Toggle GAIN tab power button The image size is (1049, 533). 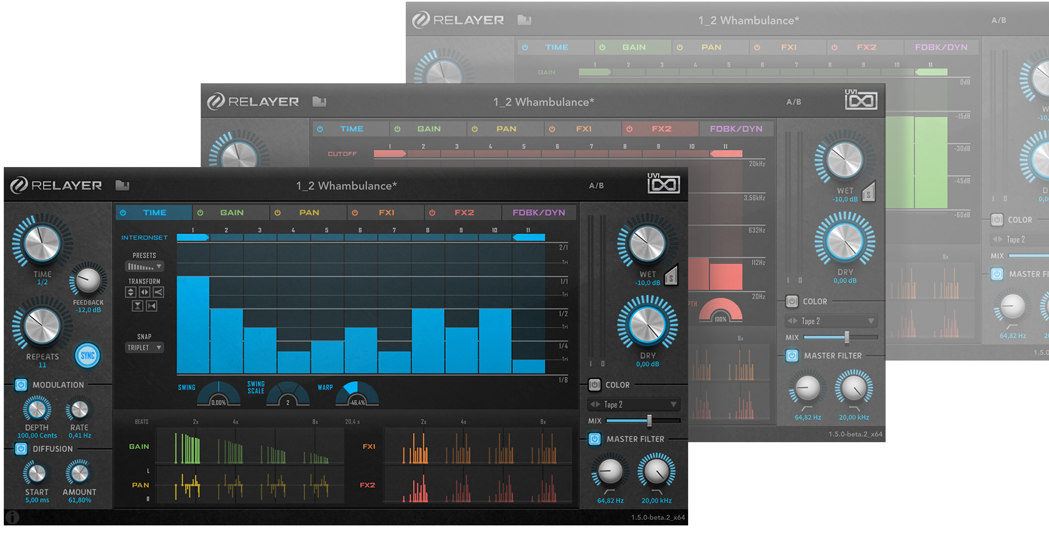pyautogui.click(x=200, y=212)
